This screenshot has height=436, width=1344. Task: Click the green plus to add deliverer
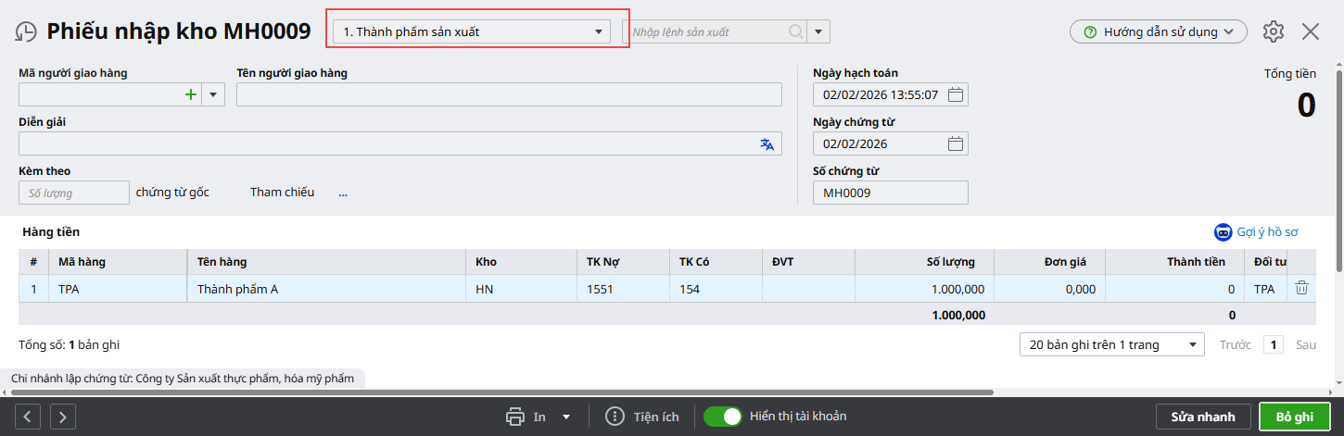coord(191,94)
